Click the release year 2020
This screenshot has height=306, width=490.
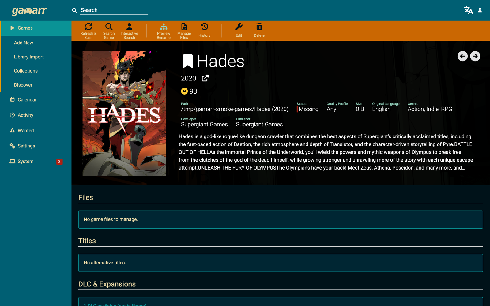coord(188,78)
